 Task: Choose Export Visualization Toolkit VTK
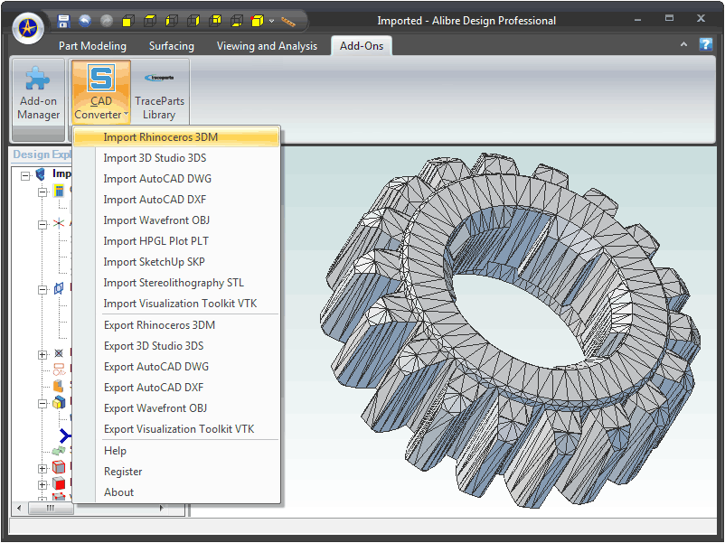pos(176,429)
